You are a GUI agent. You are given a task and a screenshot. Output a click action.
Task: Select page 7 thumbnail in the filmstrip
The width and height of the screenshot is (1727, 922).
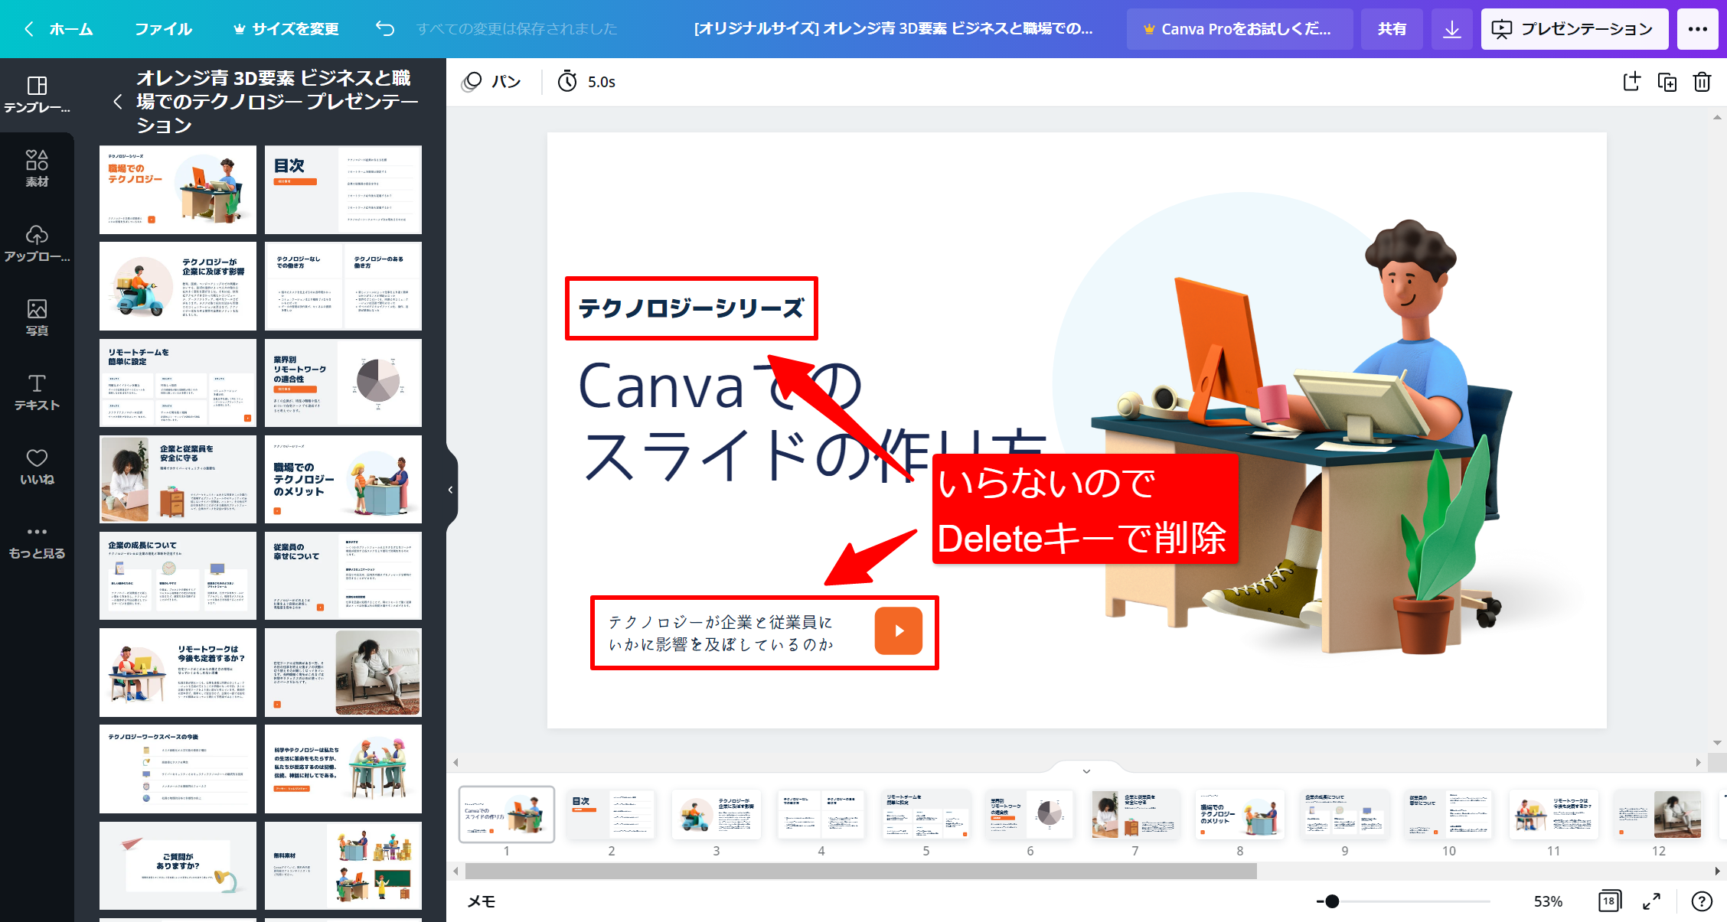pos(1135,814)
